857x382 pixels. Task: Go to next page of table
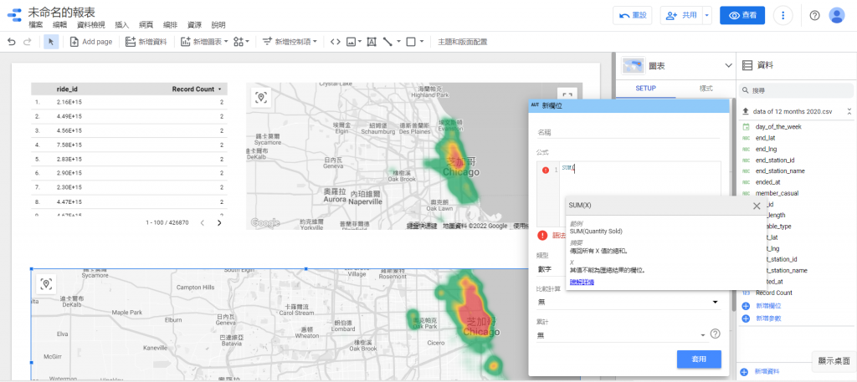coord(220,222)
